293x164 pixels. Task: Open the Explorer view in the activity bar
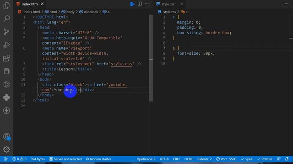(x=6, y=5)
